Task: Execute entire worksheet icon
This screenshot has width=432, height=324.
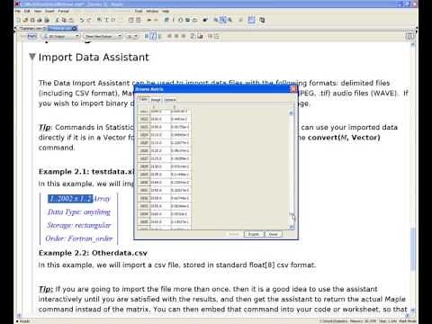Action: click(x=166, y=20)
